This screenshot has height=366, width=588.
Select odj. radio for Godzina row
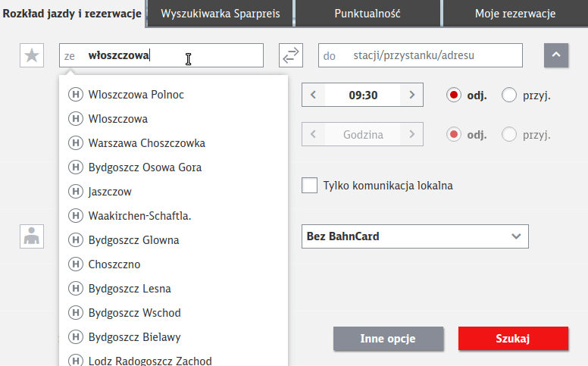pos(453,134)
